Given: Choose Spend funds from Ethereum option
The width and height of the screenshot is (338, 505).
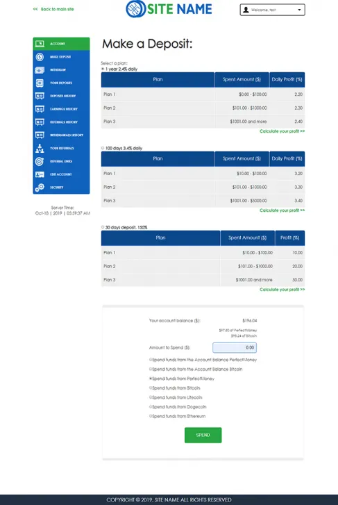Looking at the screenshot, I should coord(151,416).
